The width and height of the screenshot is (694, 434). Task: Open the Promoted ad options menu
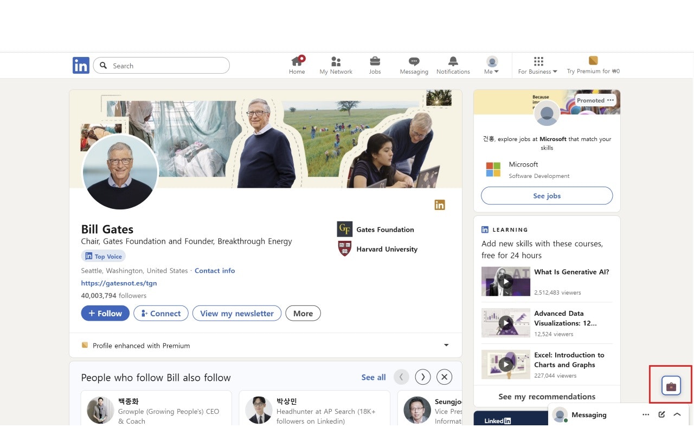click(611, 100)
